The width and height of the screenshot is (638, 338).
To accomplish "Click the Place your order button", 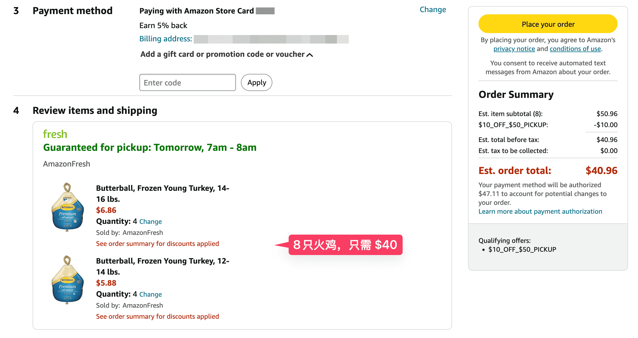I will 547,24.
